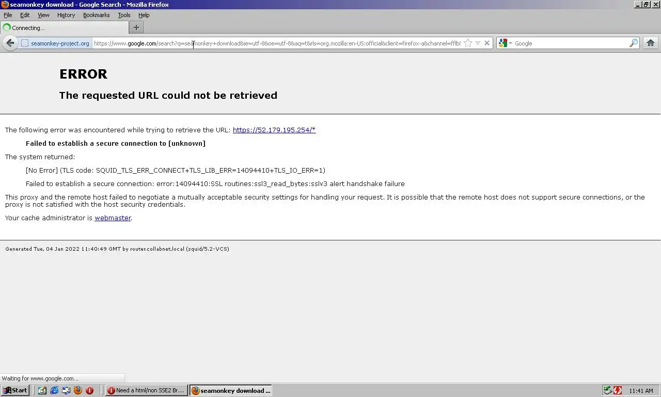Click the Firefox icon in the title bar
The height and width of the screenshot is (397, 661).
pyautogui.click(x=5, y=5)
